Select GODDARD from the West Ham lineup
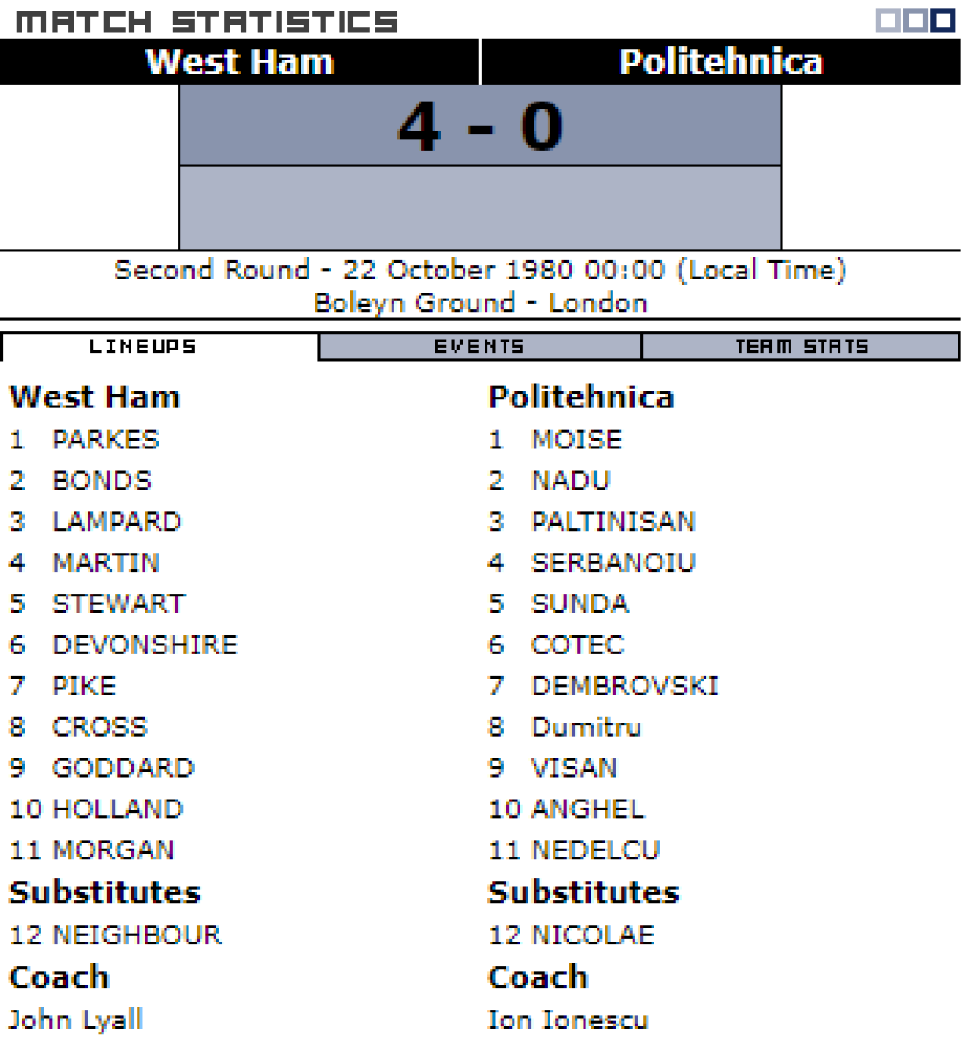The width and height of the screenshot is (969, 1051). [123, 768]
